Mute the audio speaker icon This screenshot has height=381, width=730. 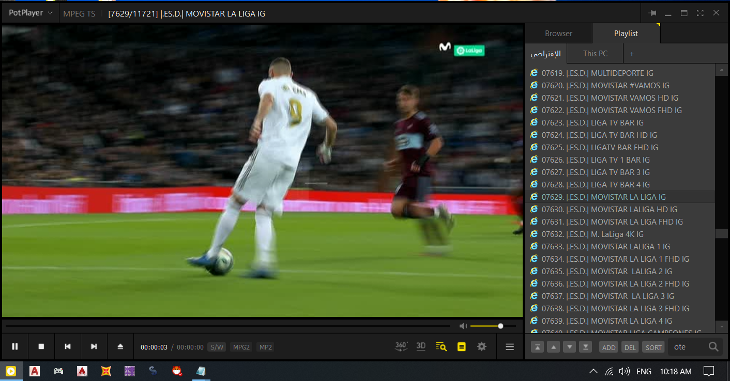click(463, 326)
